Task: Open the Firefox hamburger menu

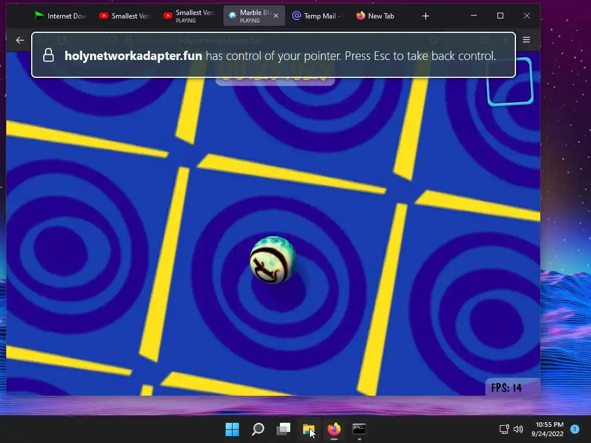Action: point(526,40)
